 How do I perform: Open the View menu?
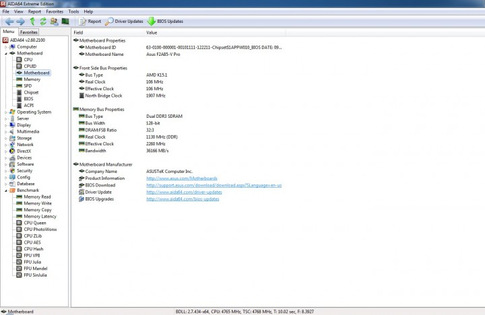click(19, 11)
